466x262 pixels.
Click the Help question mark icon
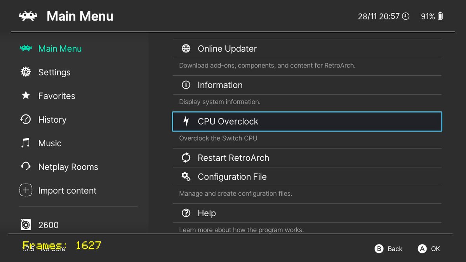pyautogui.click(x=186, y=213)
